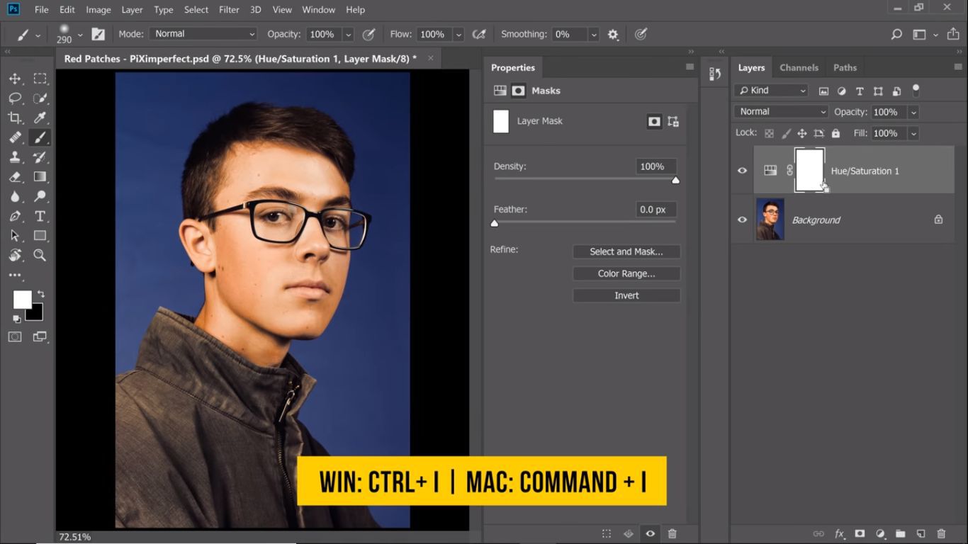The width and height of the screenshot is (968, 544).
Task: Open the collapsed History panel icon
Action: (x=715, y=74)
